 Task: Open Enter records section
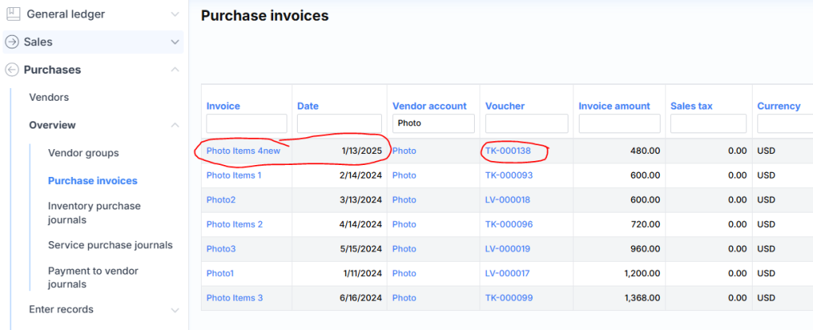point(61,309)
